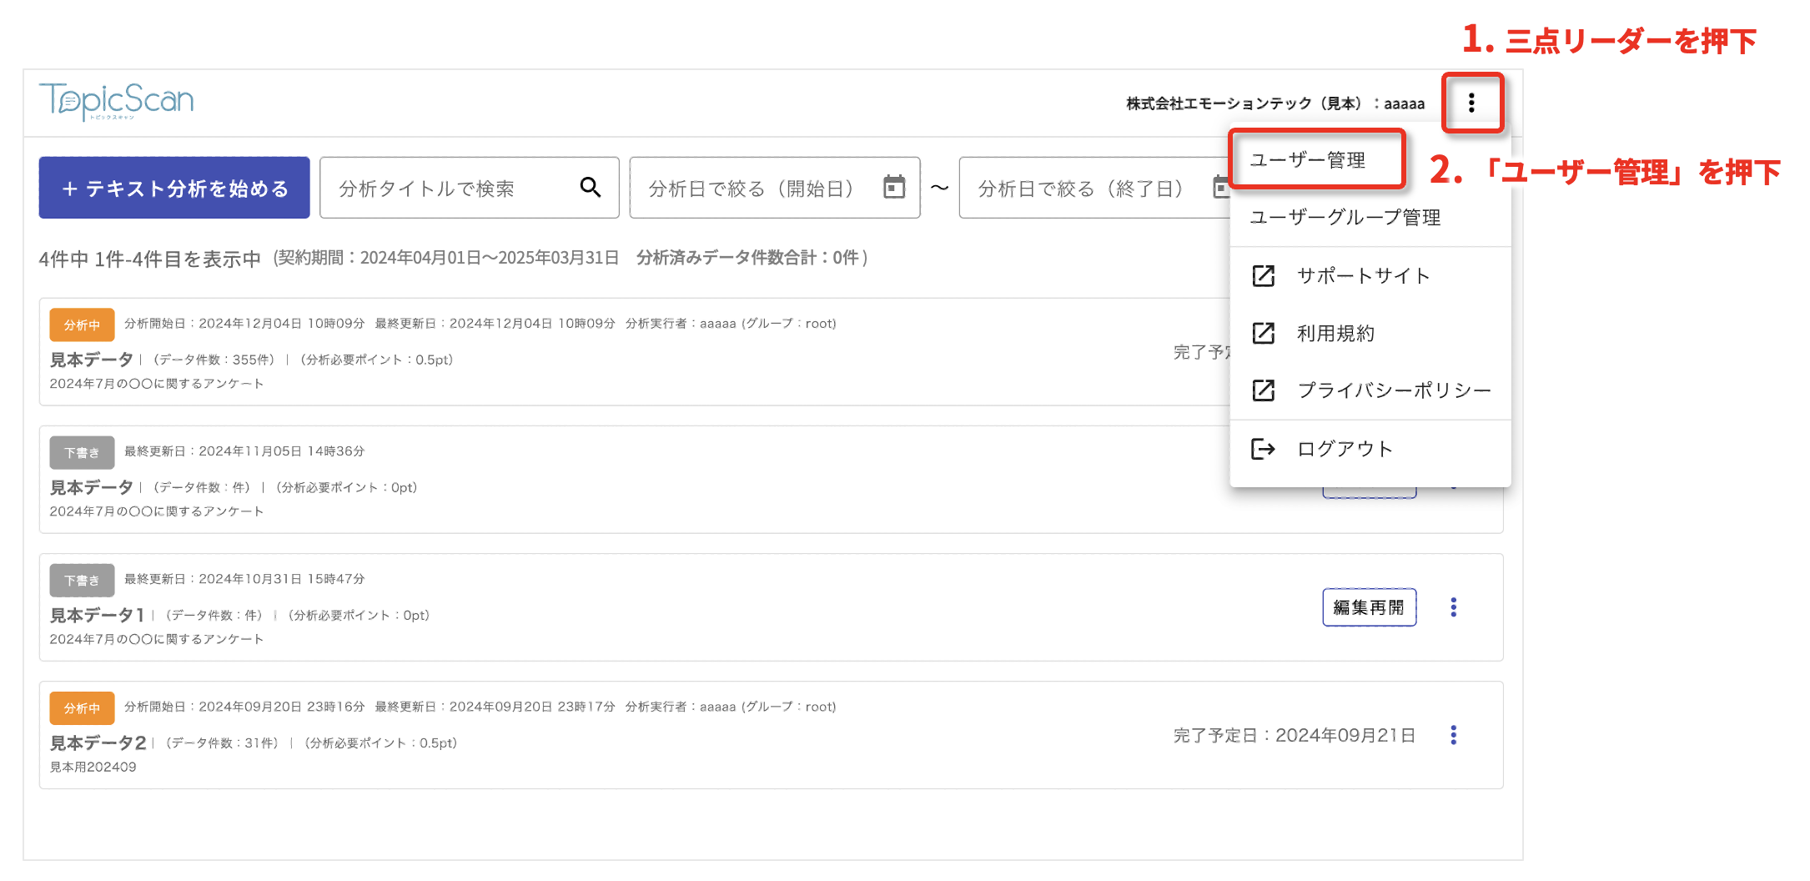Click the 分析中 badge on 見本データ2
The width and height of the screenshot is (1810, 881).
(81, 707)
